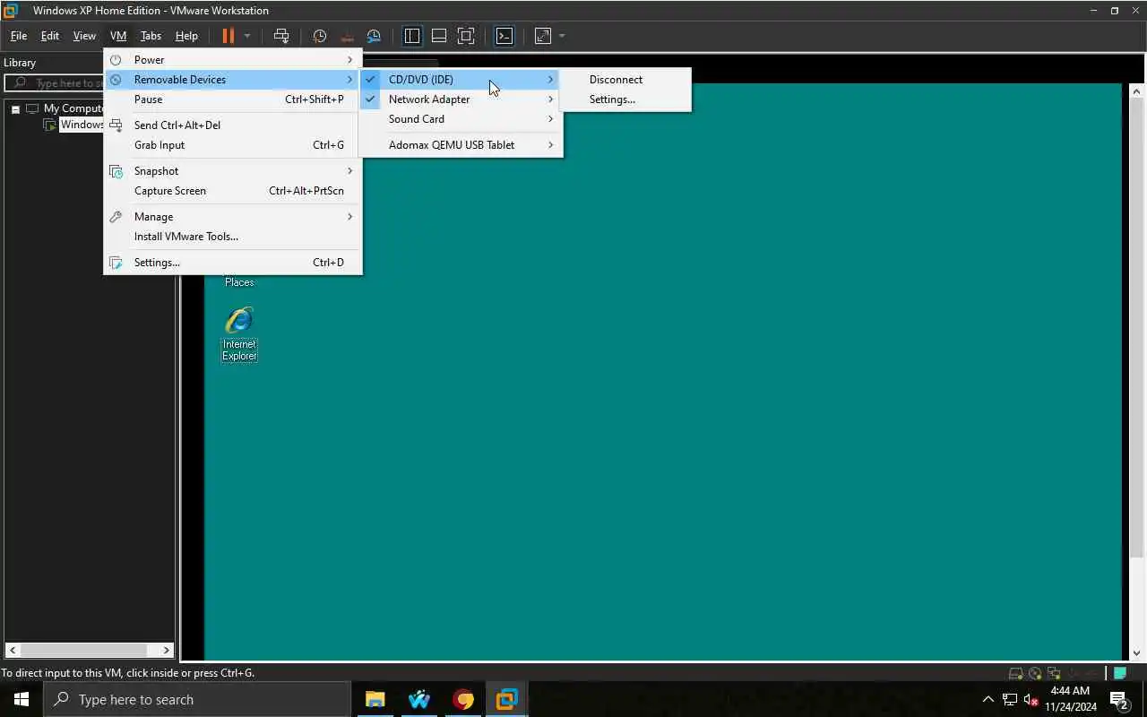Click the library horizontal scrollbar thumb
Viewport: 1147px width, 717px height.
[84, 650]
